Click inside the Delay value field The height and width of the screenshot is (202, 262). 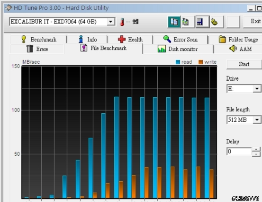click(x=239, y=151)
